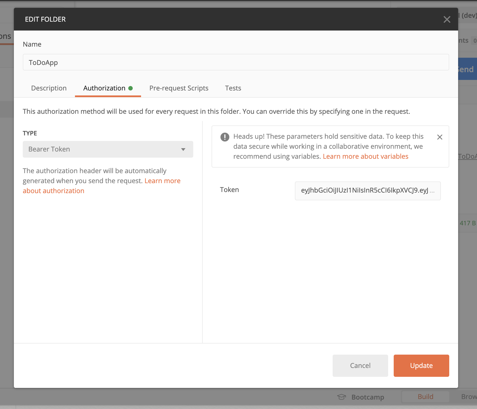477x409 pixels.
Task: Open the Pre-request Scripts tab
Action: point(179,88)
